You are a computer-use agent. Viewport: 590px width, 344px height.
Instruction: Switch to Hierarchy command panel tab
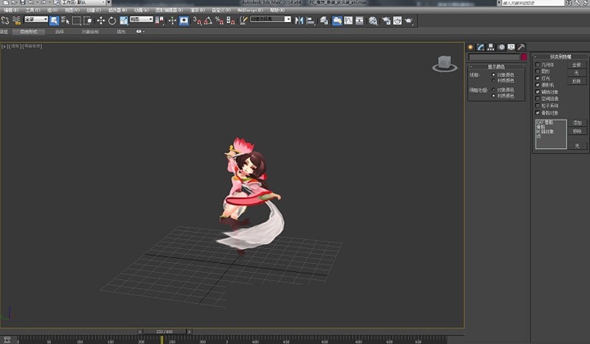coord(490,47)
